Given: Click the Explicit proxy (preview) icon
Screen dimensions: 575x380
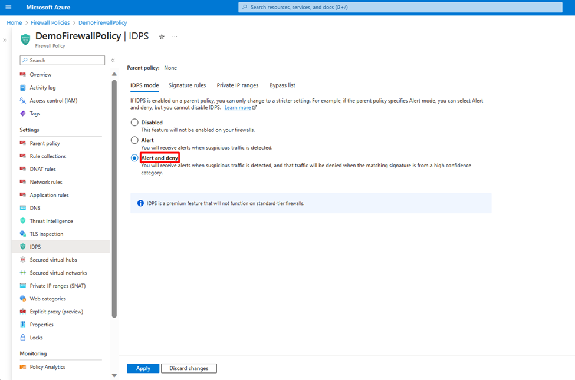Looking at the screenshot, I should click(x=23, y=312).
